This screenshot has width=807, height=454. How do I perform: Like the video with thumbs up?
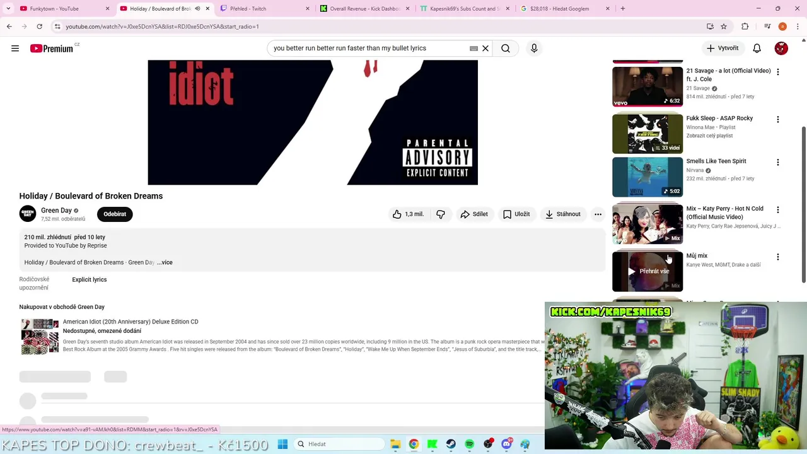(x=408, y=214)
